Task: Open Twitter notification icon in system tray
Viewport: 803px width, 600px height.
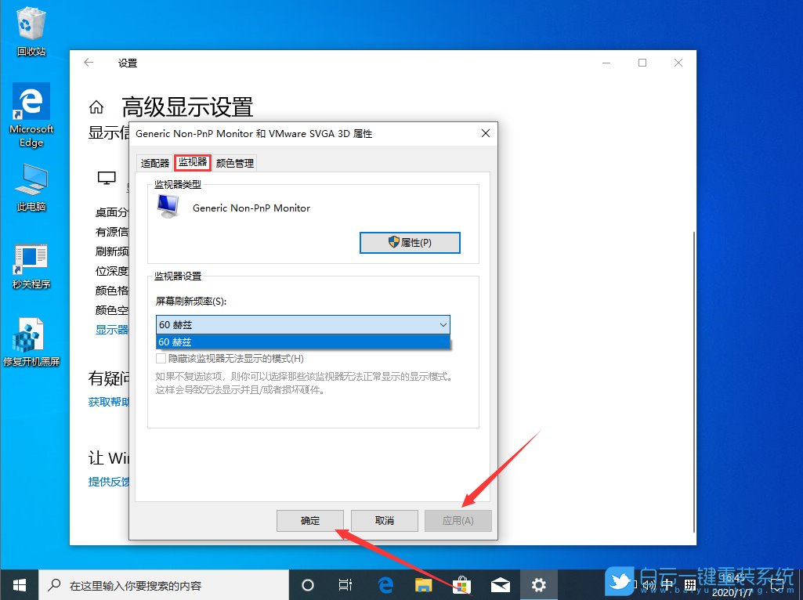Action: (x=619, y=583)
